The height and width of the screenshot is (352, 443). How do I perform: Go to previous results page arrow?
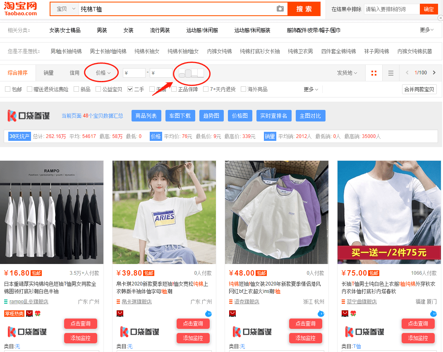tap(407, 73)
